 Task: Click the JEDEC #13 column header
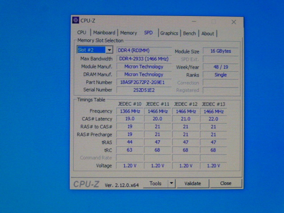213,104
